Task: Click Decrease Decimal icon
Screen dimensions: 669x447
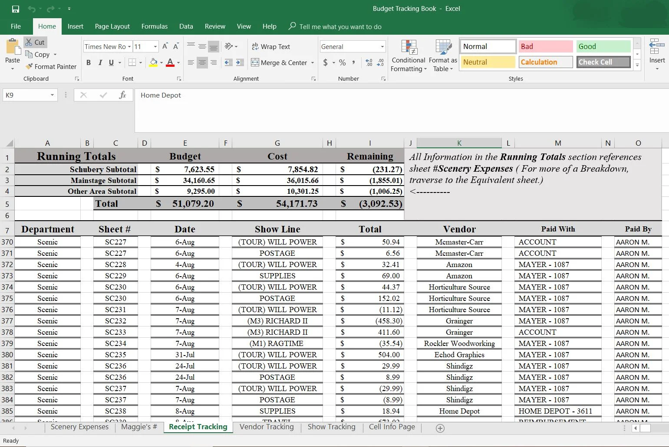Action: click(380, 62)
